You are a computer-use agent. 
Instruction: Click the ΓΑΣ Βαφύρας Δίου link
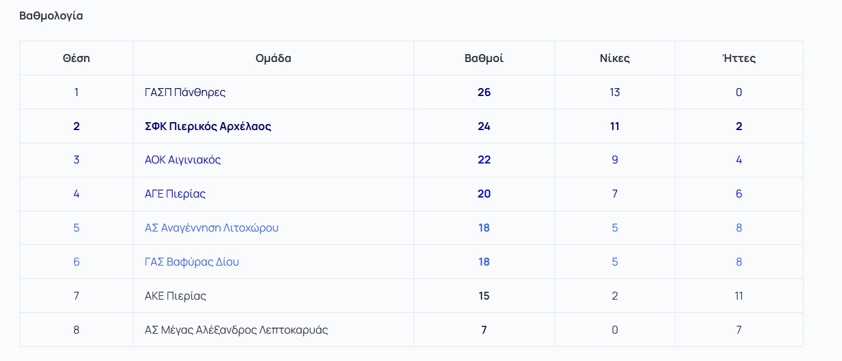tap(192, 262)
